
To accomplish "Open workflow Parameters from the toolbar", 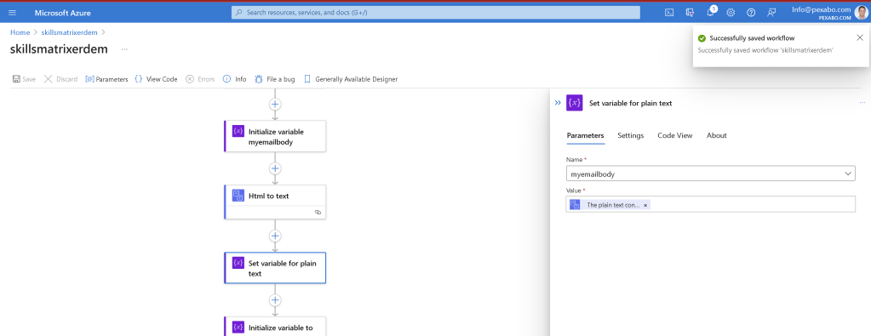I will click(106, 79).
